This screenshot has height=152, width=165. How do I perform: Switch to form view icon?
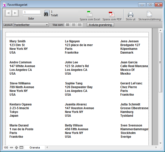pyautogui.click(x=67, y=25)
